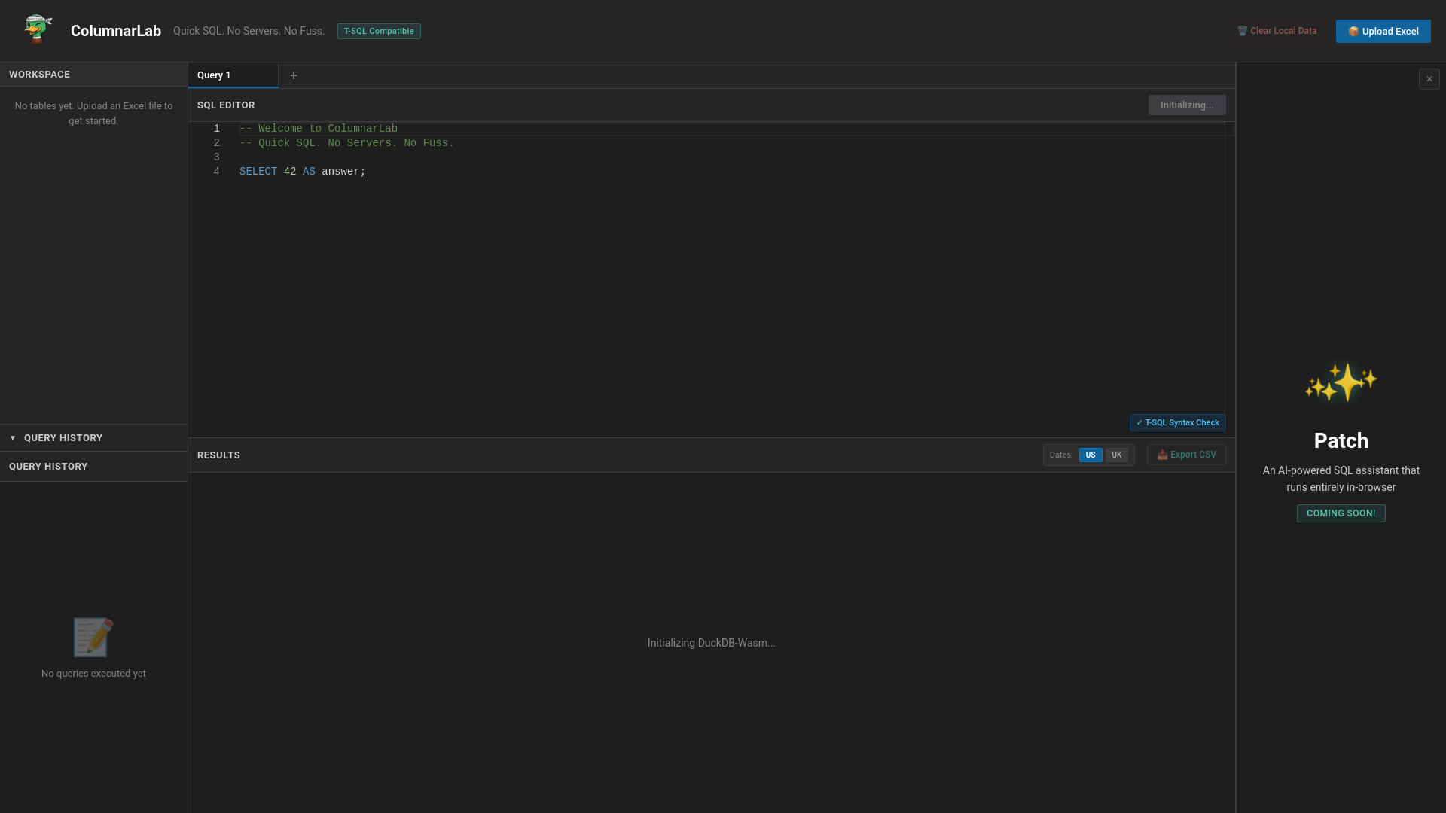
Task: Click the Patch heading text
Action: [x=1341, y=440]
